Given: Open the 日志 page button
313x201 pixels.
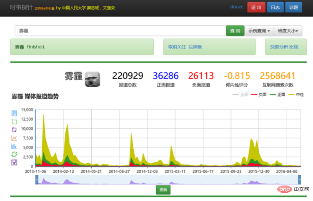Looking at the screenshot, I should click(x=275, y=7).
